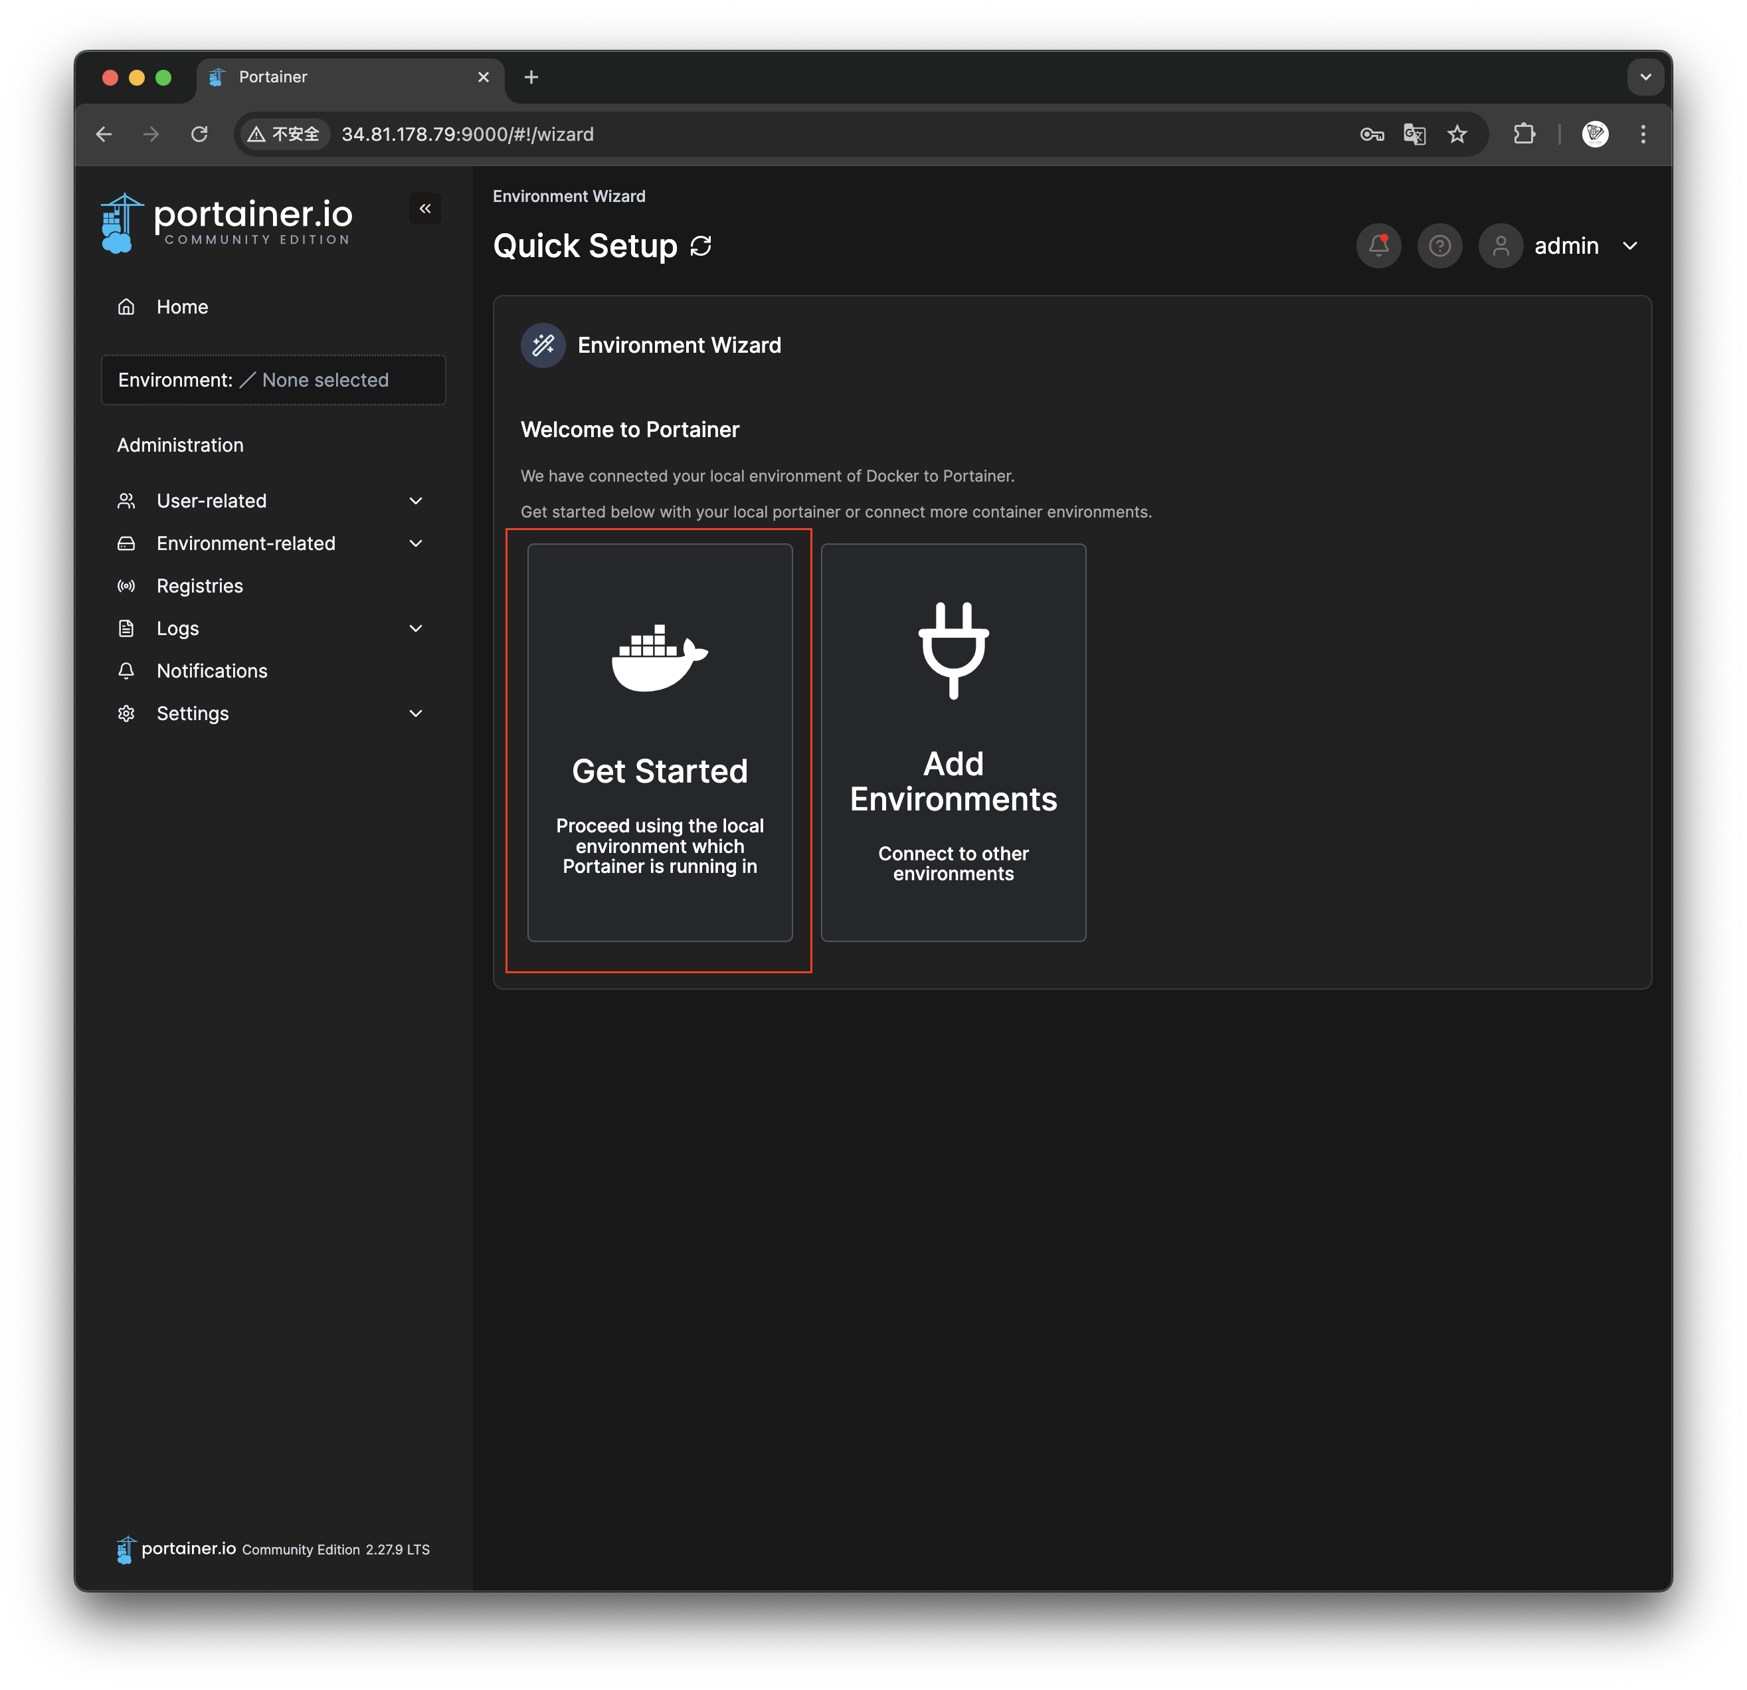Click the browser translate page icon
This screenshot has width=1747, height=1690.
(1414, 134)
